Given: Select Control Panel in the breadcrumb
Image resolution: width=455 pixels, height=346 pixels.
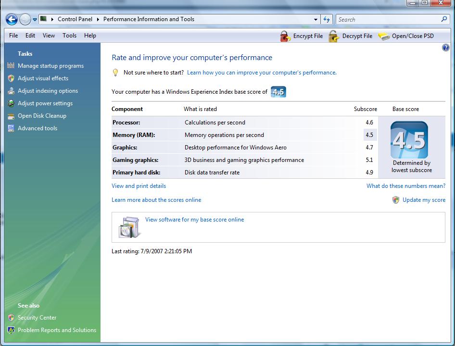Looking at the screenshot, I should pyautogui.click(x=75, y=19).
